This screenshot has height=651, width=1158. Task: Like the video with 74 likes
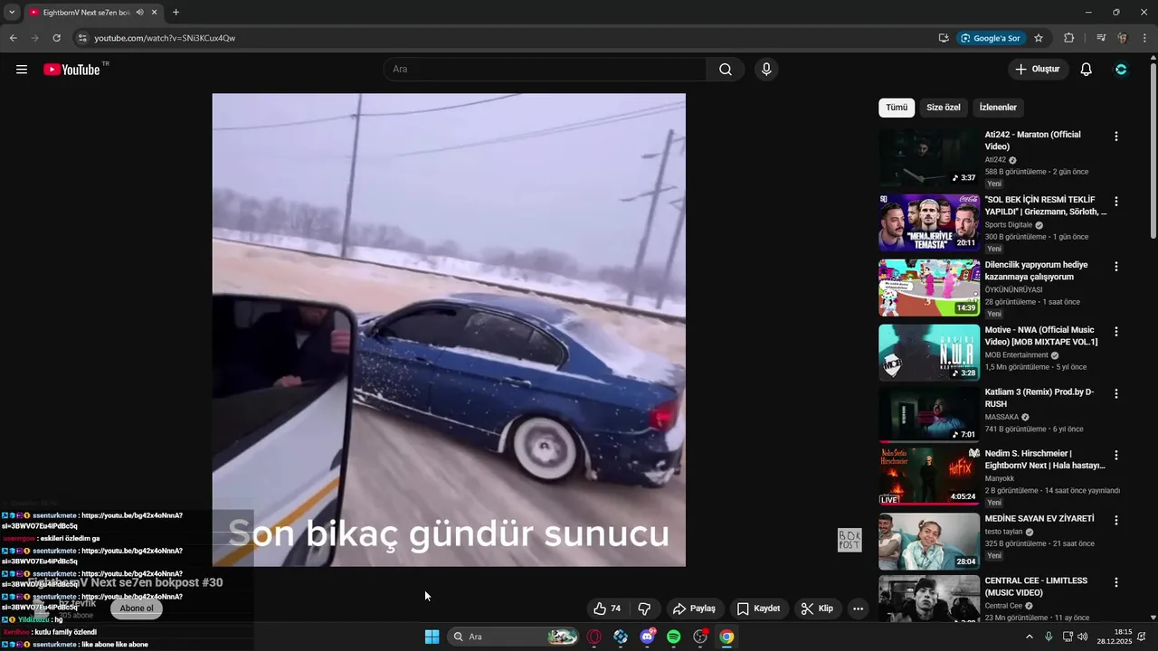point(607,609)
